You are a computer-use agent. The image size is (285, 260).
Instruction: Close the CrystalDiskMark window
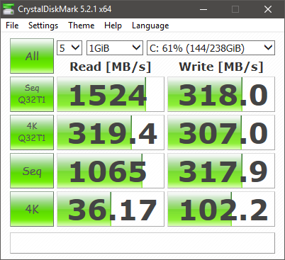(x=268, y=9)
